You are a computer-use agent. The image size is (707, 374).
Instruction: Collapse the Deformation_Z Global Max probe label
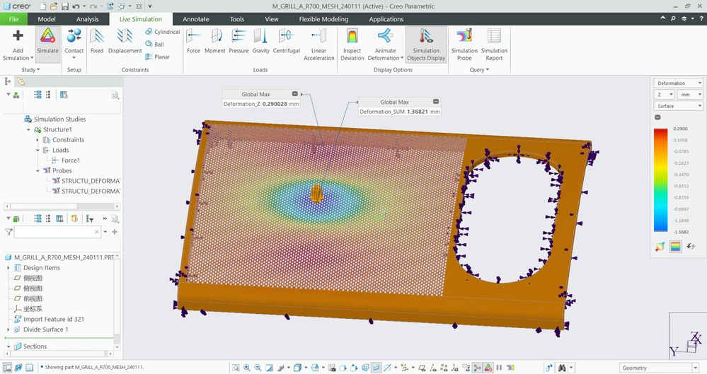tap(295, 94)
